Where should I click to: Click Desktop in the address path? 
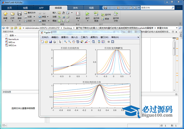click(x=68, y=28)
